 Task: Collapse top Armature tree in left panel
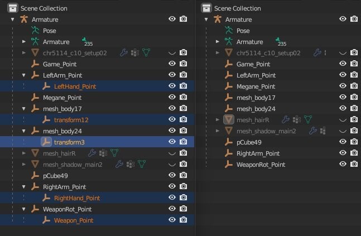coord(12,20)
